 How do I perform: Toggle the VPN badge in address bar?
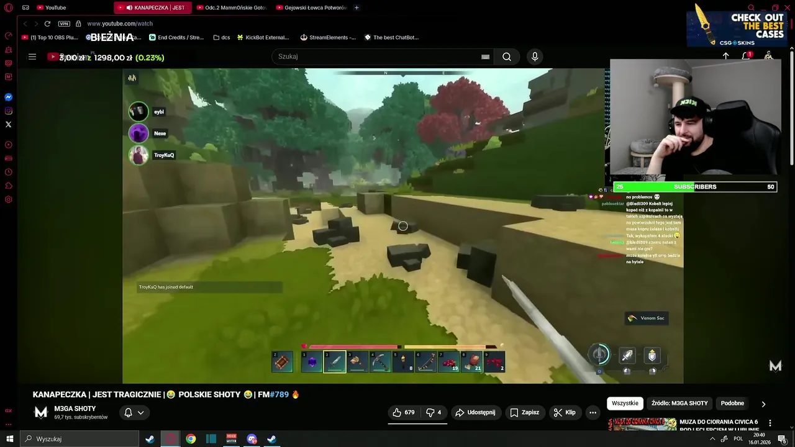tap(64, 24)
